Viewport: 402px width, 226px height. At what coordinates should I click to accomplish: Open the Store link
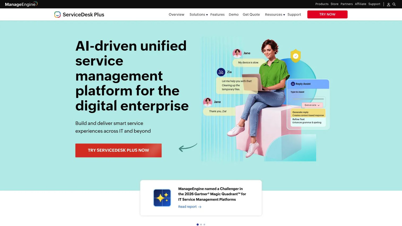click(x=335, y=4)
